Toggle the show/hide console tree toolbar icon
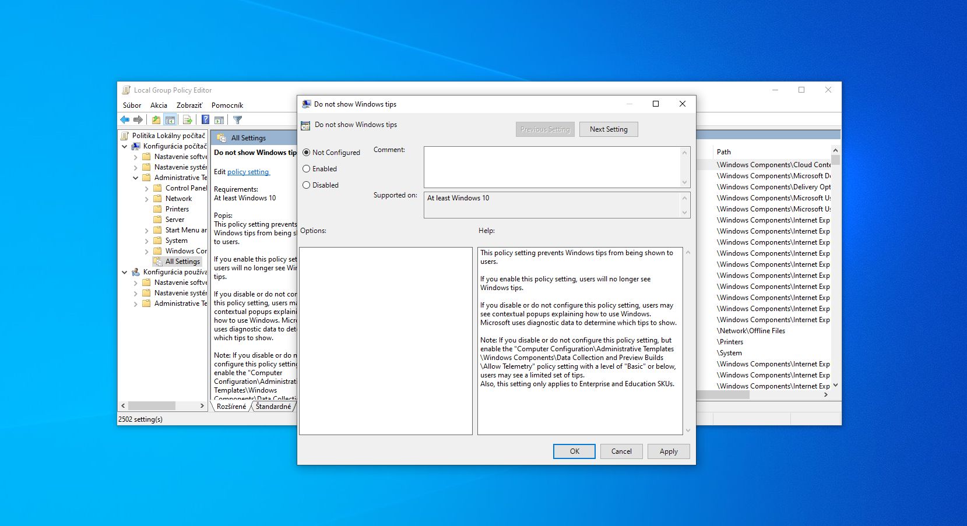967x526 pixels. pos(170,120)
